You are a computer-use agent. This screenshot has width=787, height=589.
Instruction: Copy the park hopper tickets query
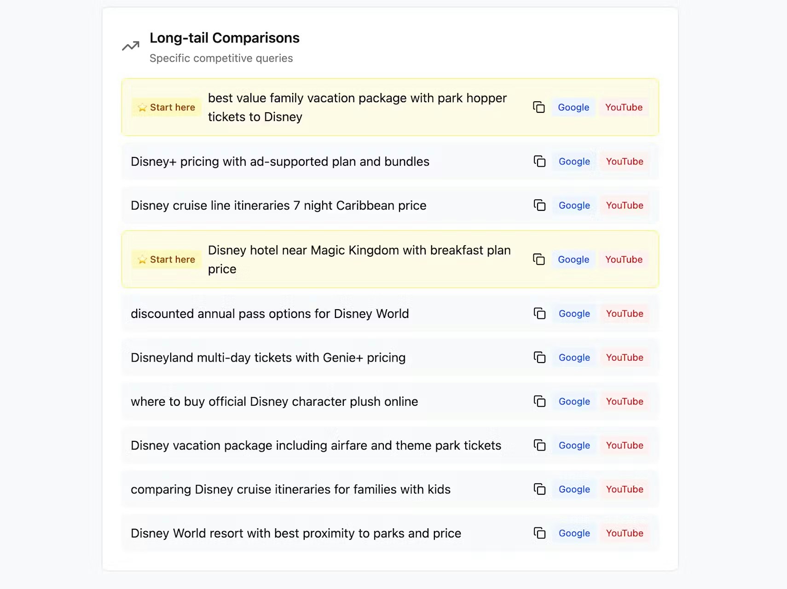pyautogui.click(x=539, y=107)
